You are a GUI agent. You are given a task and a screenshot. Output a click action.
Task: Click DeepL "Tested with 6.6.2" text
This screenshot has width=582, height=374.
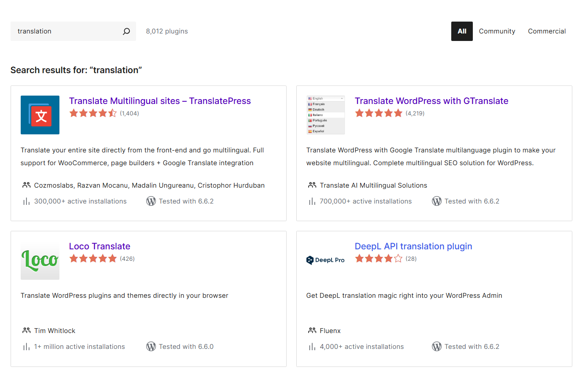pyautogui.click(x=472, y=347)
